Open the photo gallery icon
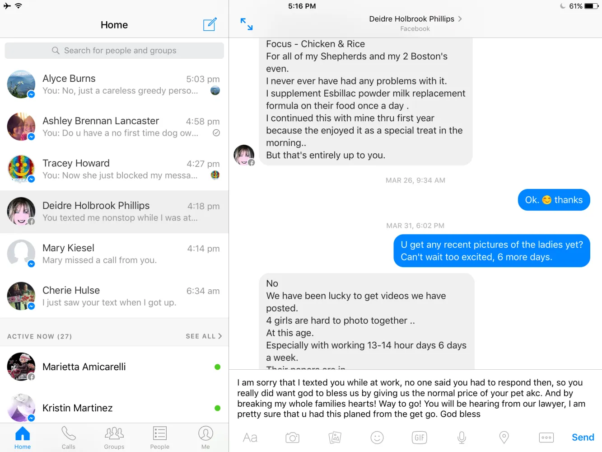Screen dimensions: 602x452 335,438
